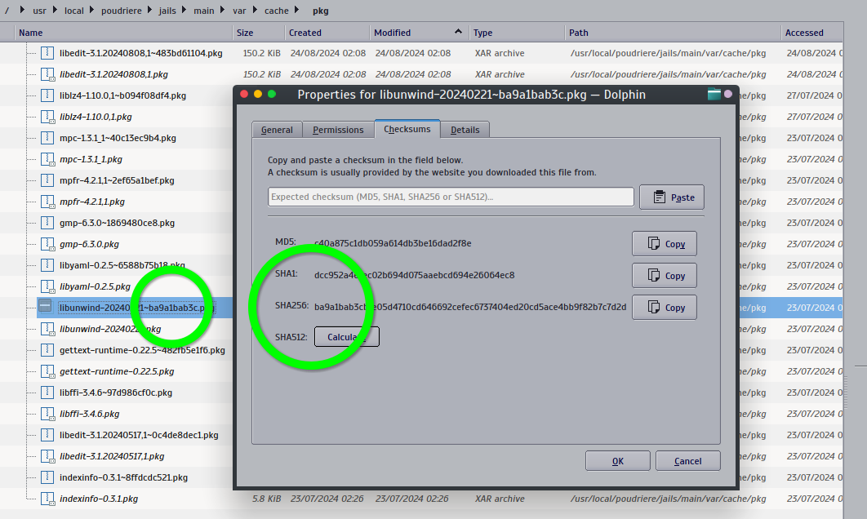Click the file icon of libffi-3.4.6.pkg
The width and height of the screenshot is (867, 519).
pyautogui.click(x=47, y=414)
